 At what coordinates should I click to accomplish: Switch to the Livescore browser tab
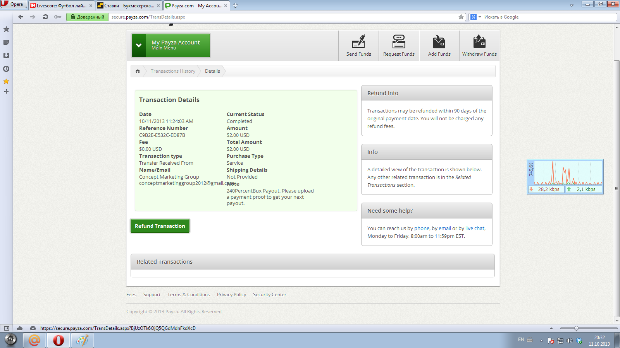[x=61, y=5]
